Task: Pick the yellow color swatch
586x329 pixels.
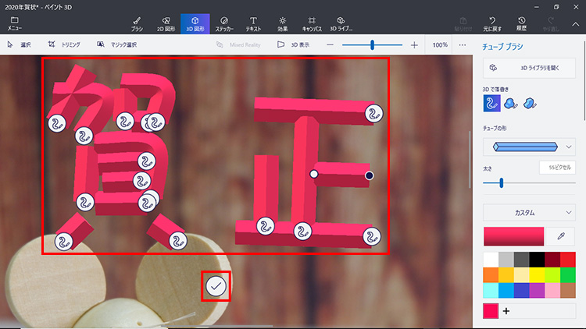Action: (x=536, y=274)
